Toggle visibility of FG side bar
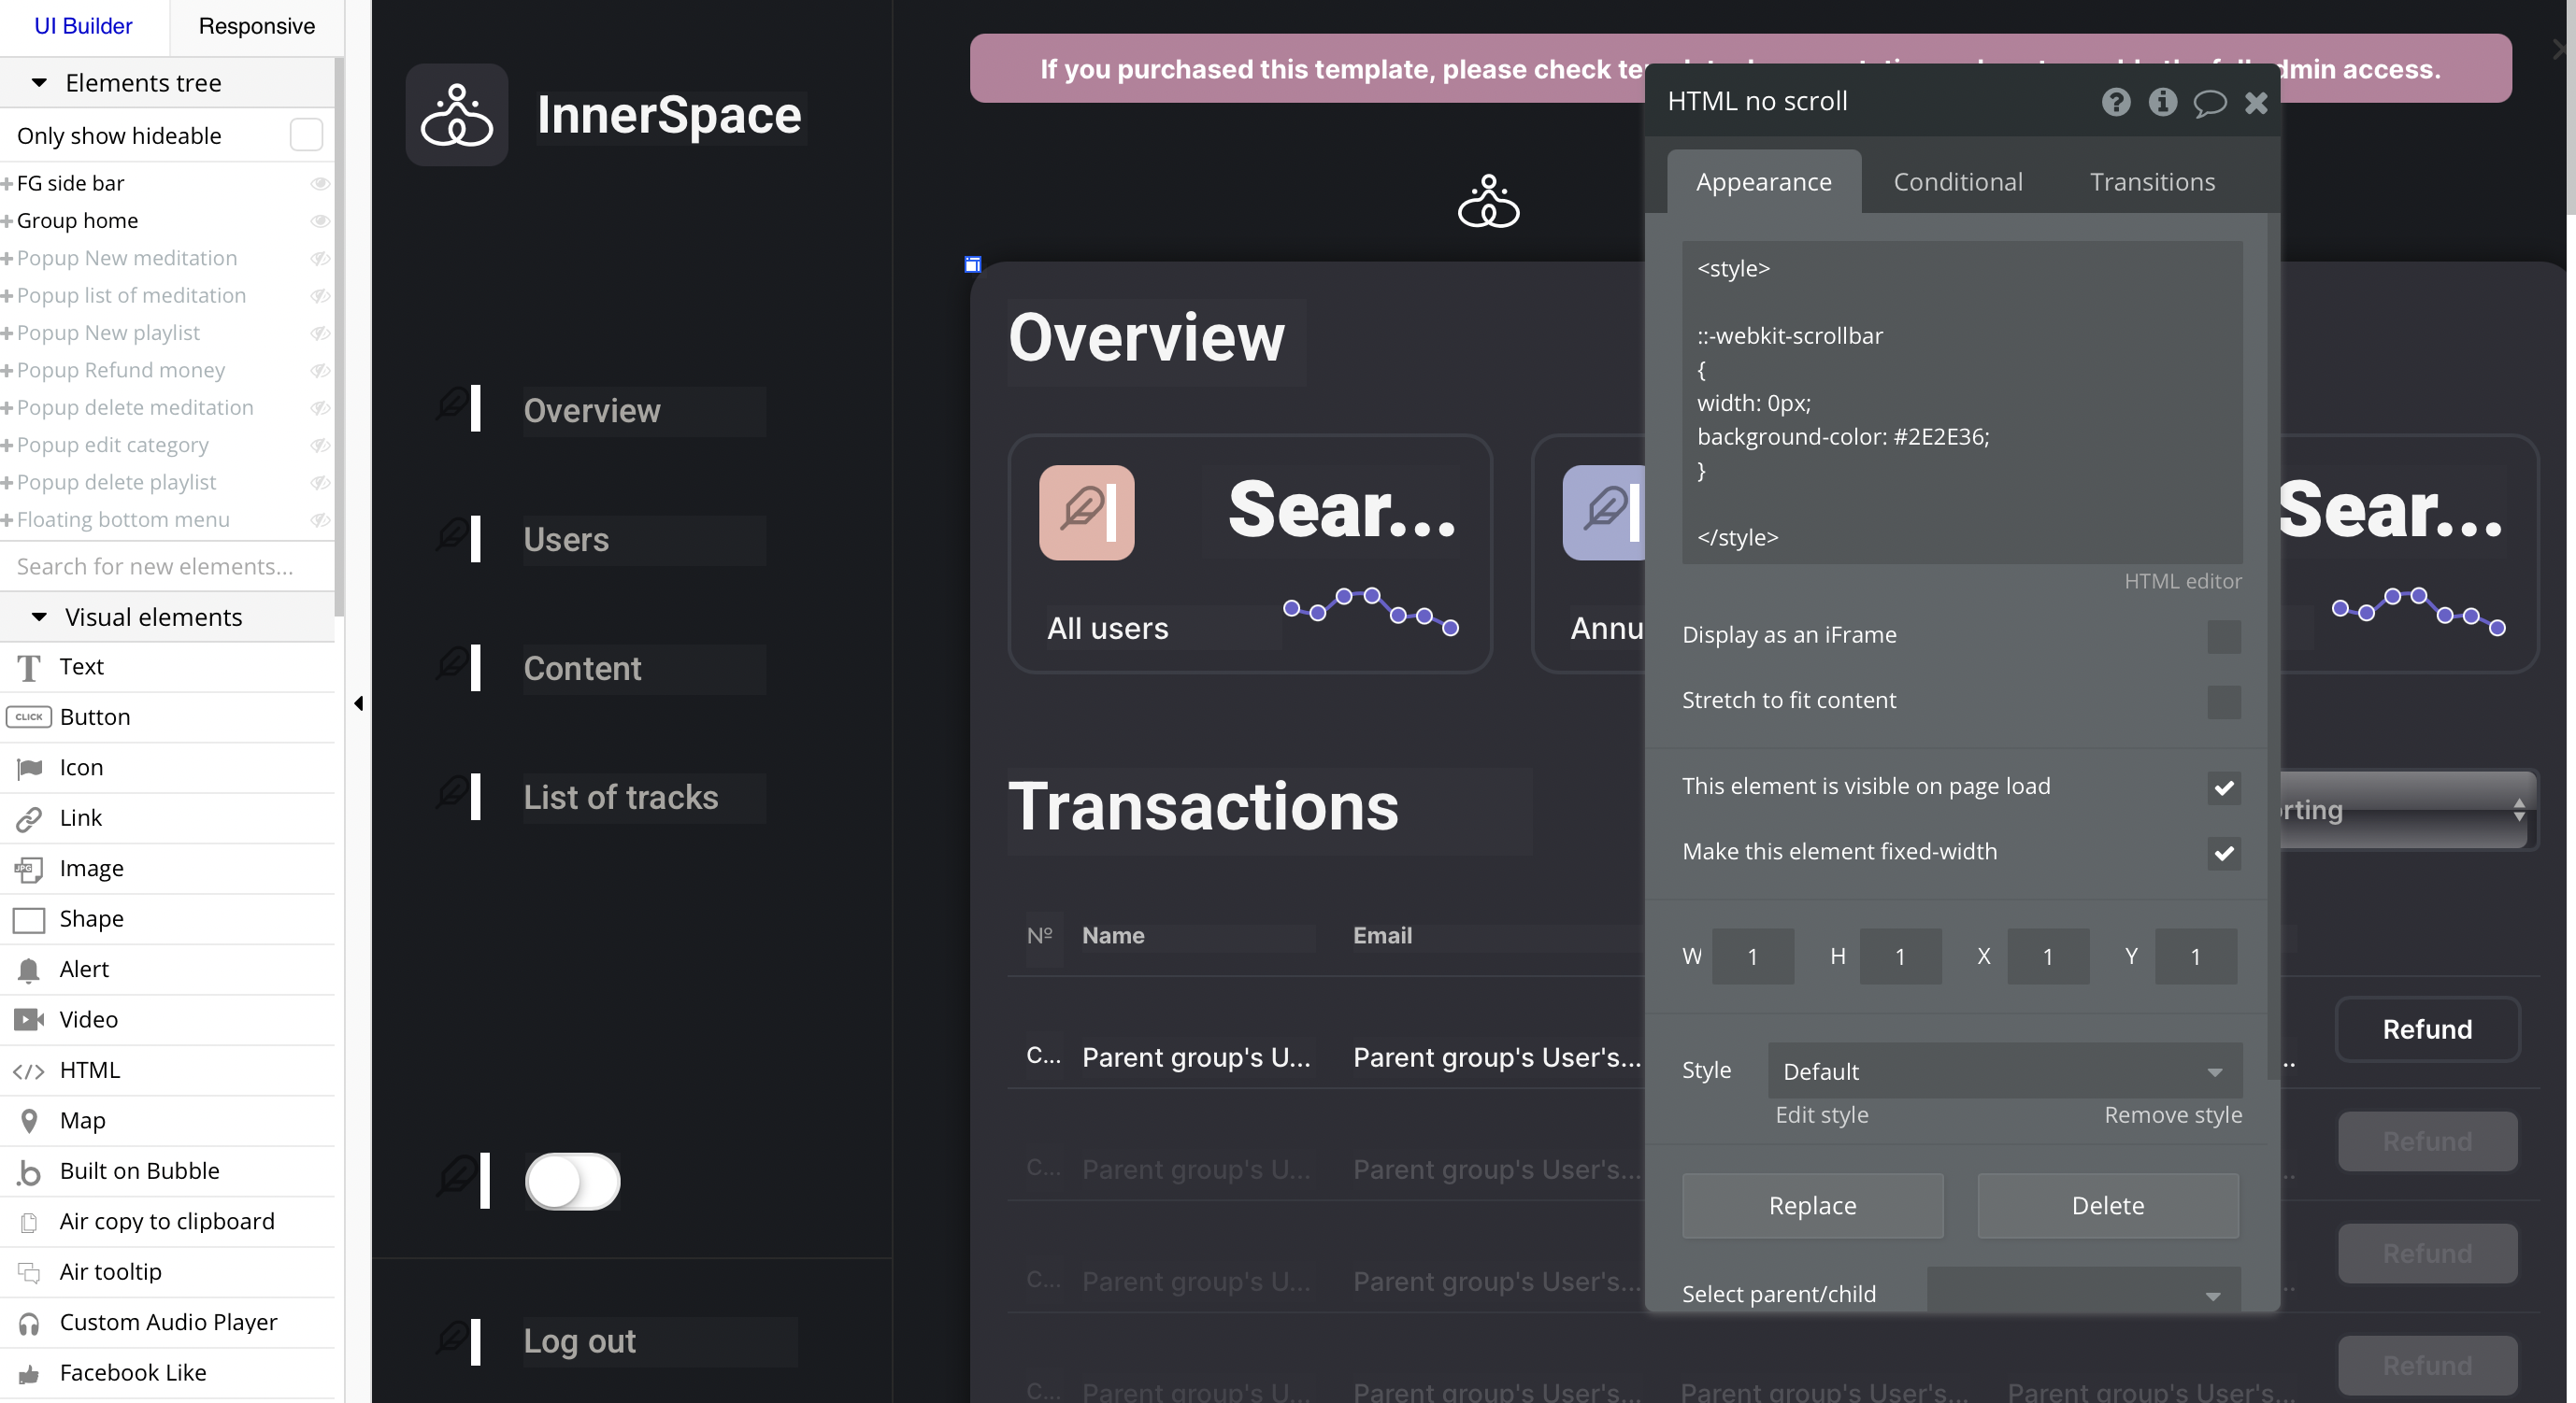 click(x=320, y=183)
